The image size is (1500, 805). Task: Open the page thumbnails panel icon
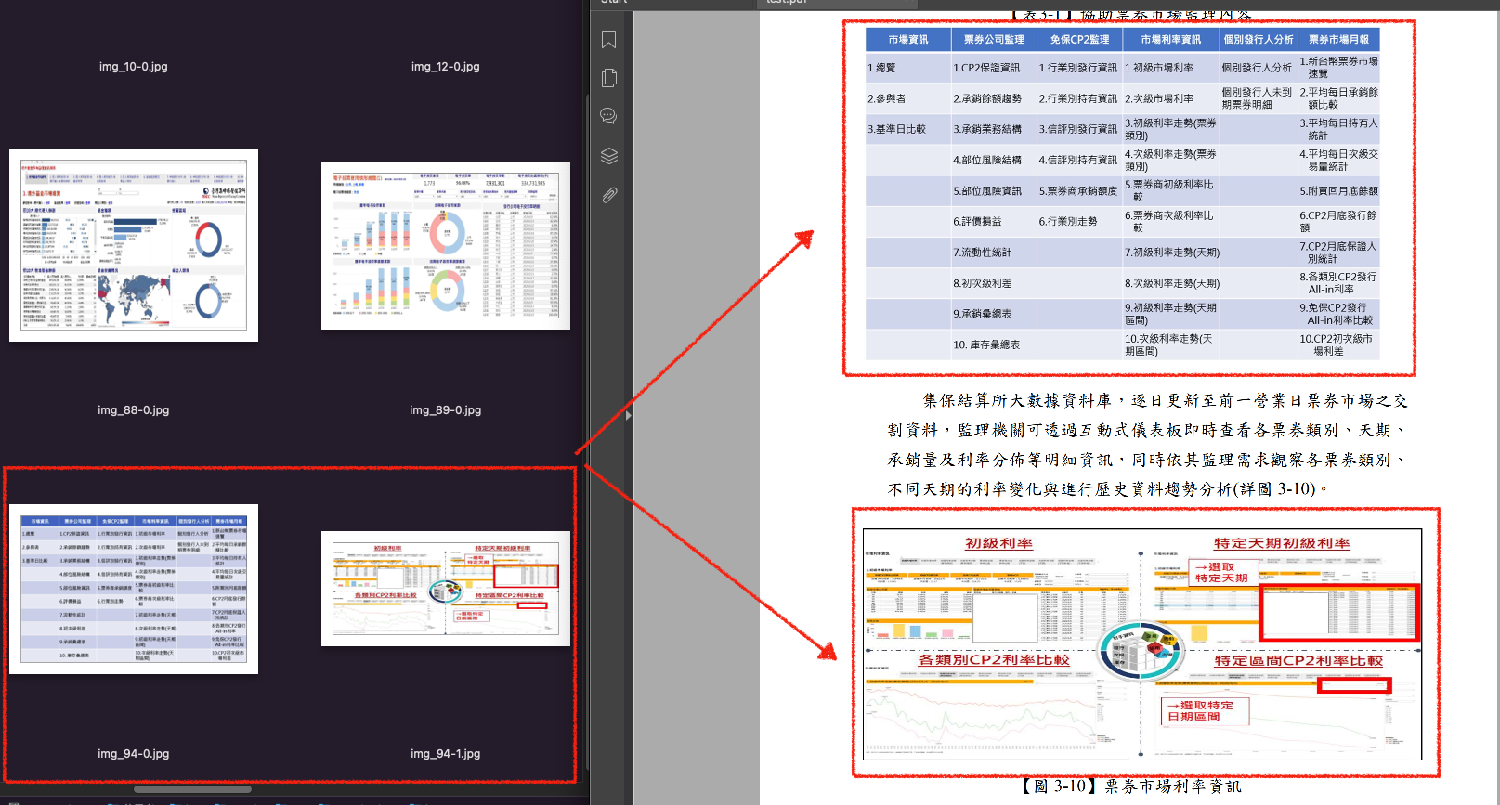[609, 78]
